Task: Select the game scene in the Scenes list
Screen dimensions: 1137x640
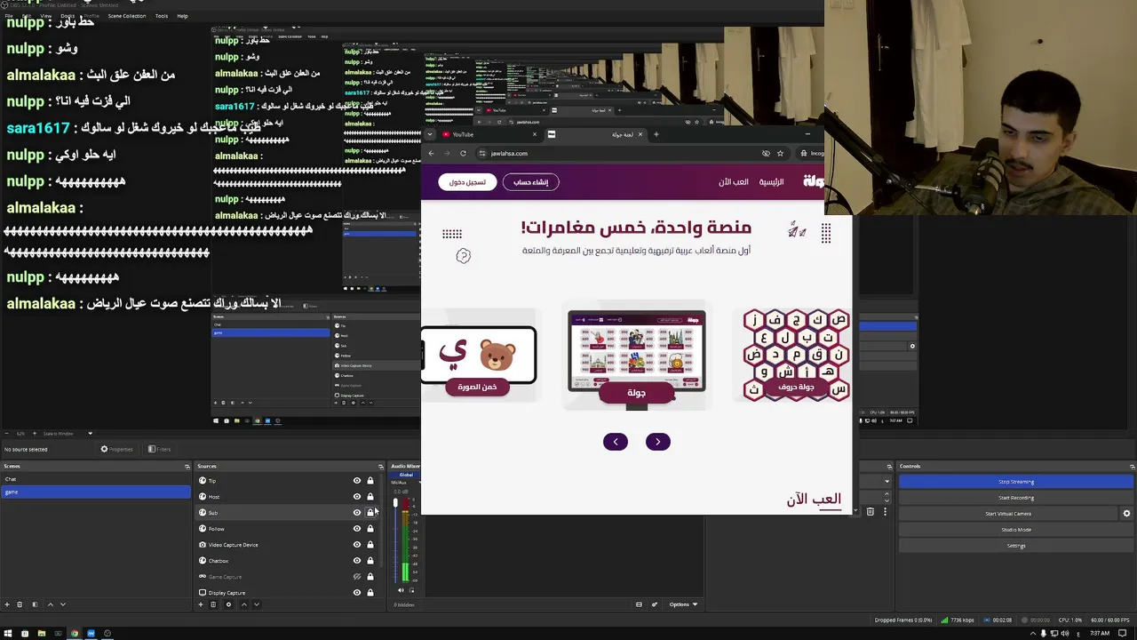Action: pyautogui.click(x=96, y=492)
